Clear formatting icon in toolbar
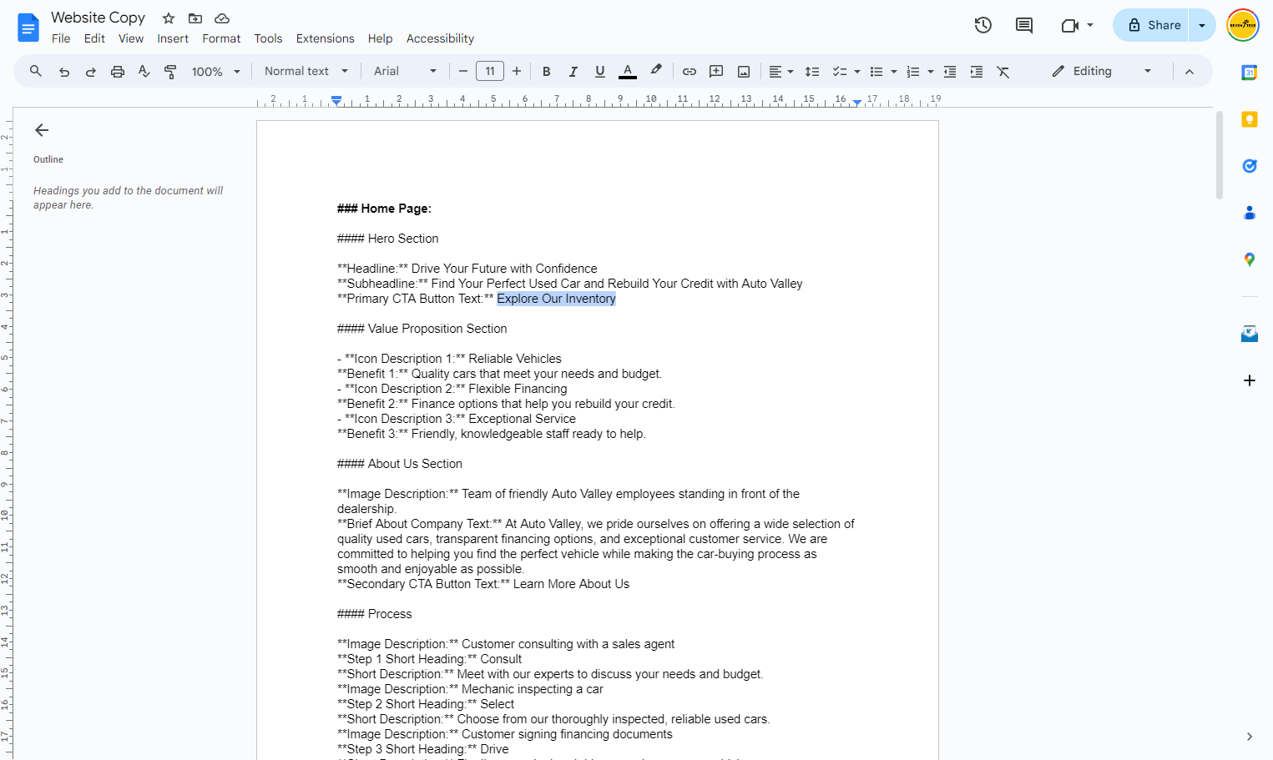Image resolution: width=1273 pixels, height=760 pixels. [x=1003, y=72]
